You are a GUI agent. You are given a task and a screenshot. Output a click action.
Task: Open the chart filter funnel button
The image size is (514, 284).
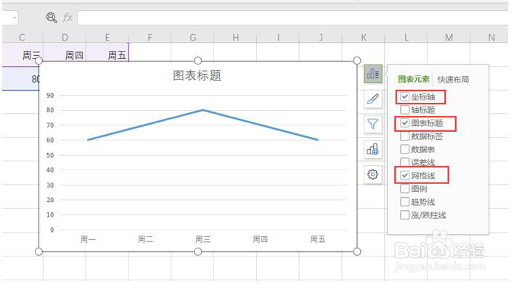tap(372, 124)
